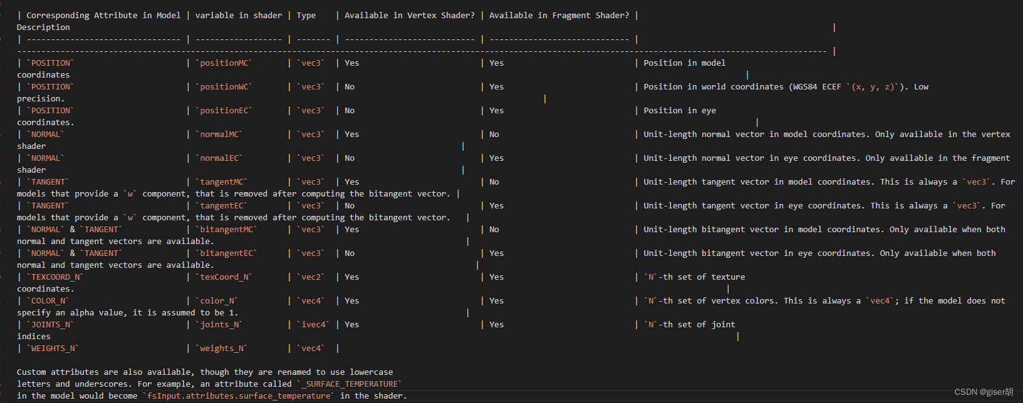The width and height of the screenshot is (1023, 403).
Task: Click '`N`-th set of joint' description
Action: click(689, 324)
